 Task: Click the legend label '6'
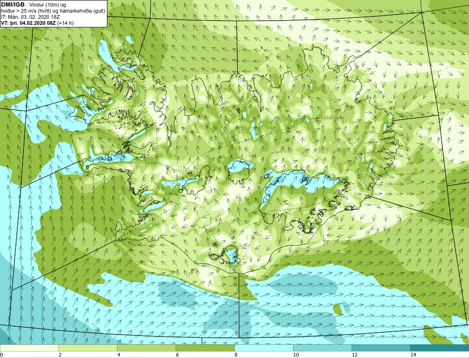[177, 355]
